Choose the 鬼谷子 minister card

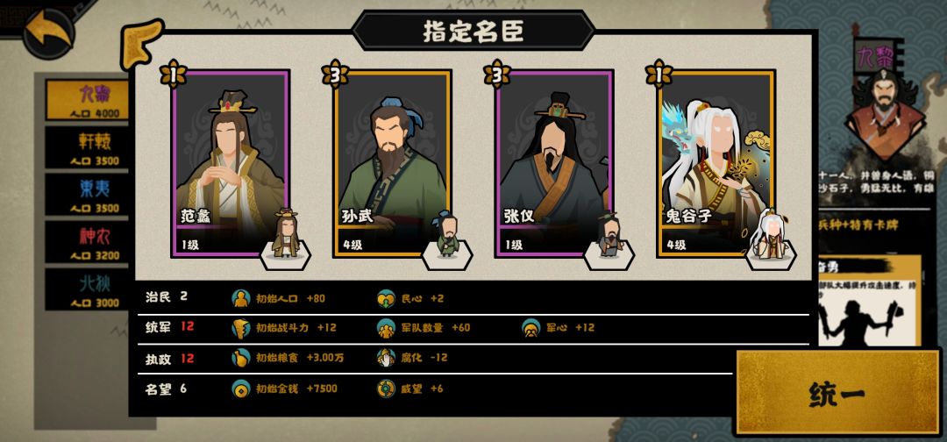[716, 164]
